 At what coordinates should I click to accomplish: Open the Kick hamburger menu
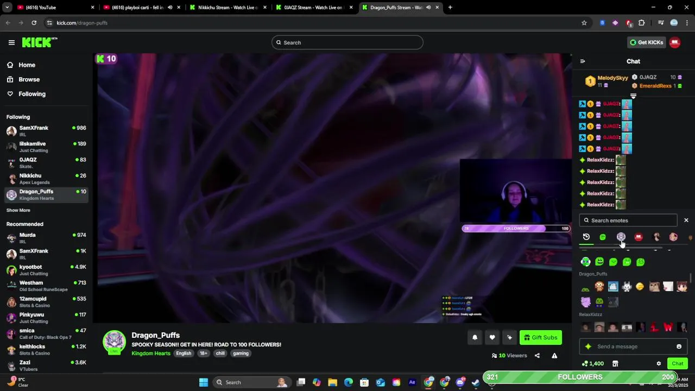click(11, 42)
